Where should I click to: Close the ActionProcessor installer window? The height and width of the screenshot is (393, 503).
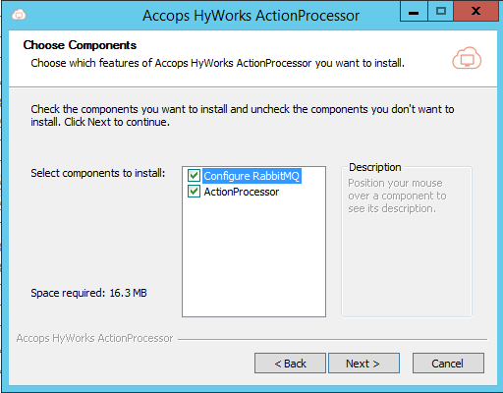click(x=475, y=12)
